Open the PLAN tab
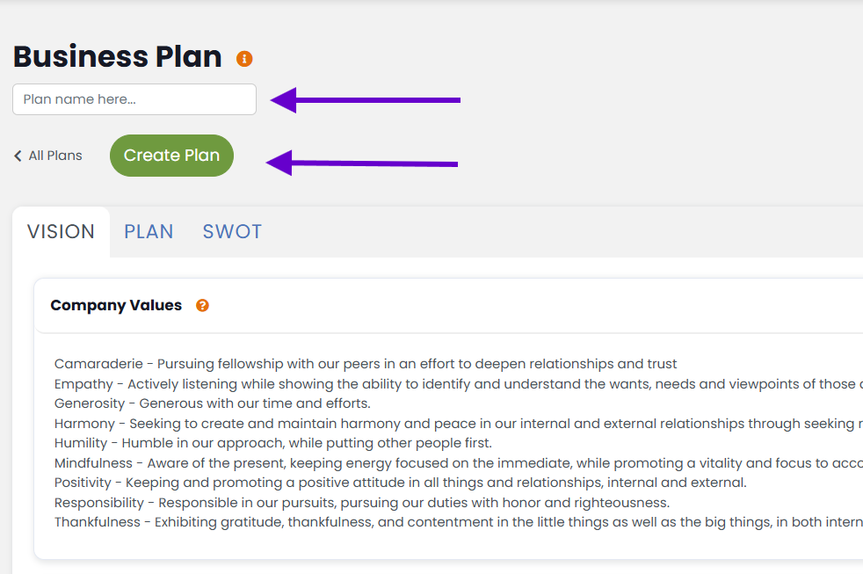Image resolution: width=863 pixels, height=574 pixels. point(149,232)
